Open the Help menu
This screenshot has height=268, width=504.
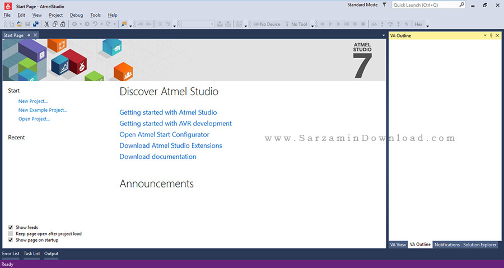tap(113, 15)
